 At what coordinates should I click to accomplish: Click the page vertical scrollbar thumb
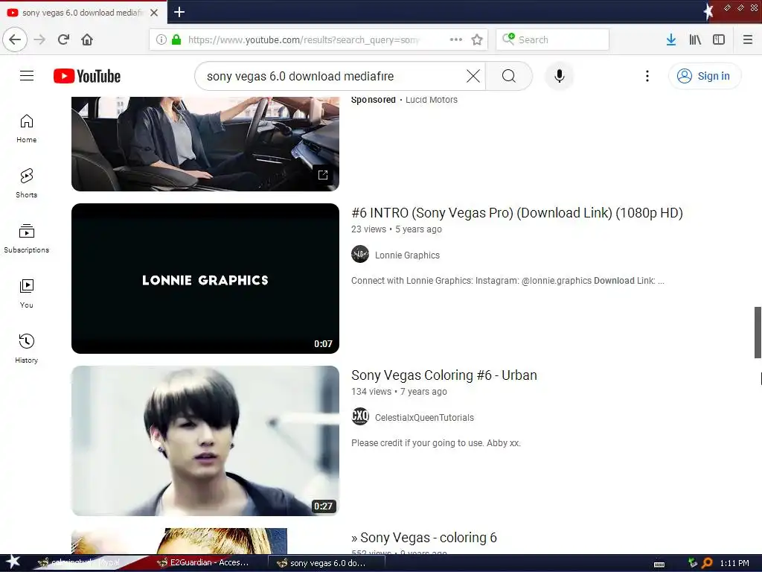757,332
